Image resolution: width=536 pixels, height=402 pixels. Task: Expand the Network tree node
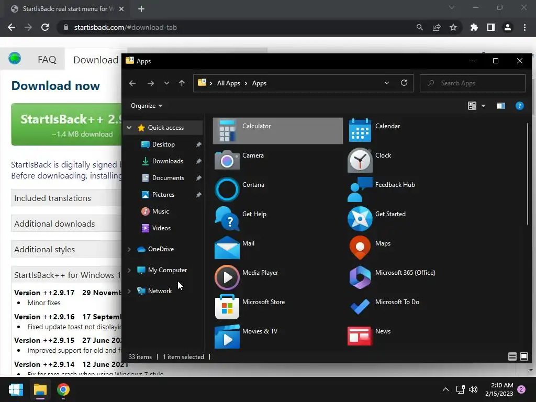129,291
